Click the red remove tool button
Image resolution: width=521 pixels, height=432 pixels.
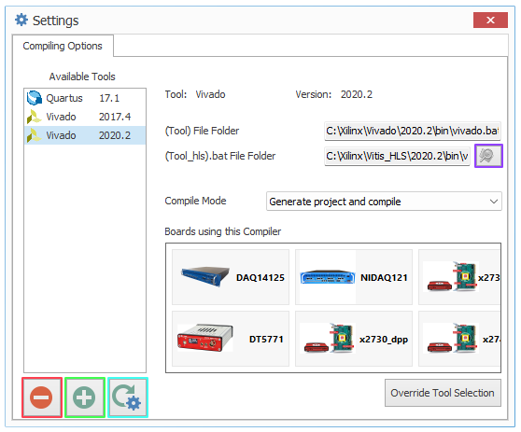pyautogui.click(x=42, y=397)
